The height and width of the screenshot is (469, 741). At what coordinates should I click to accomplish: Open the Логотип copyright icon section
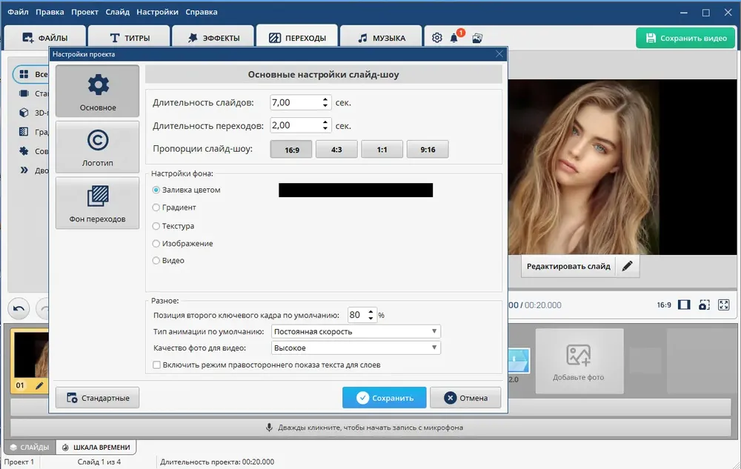(x=97, y=147)
